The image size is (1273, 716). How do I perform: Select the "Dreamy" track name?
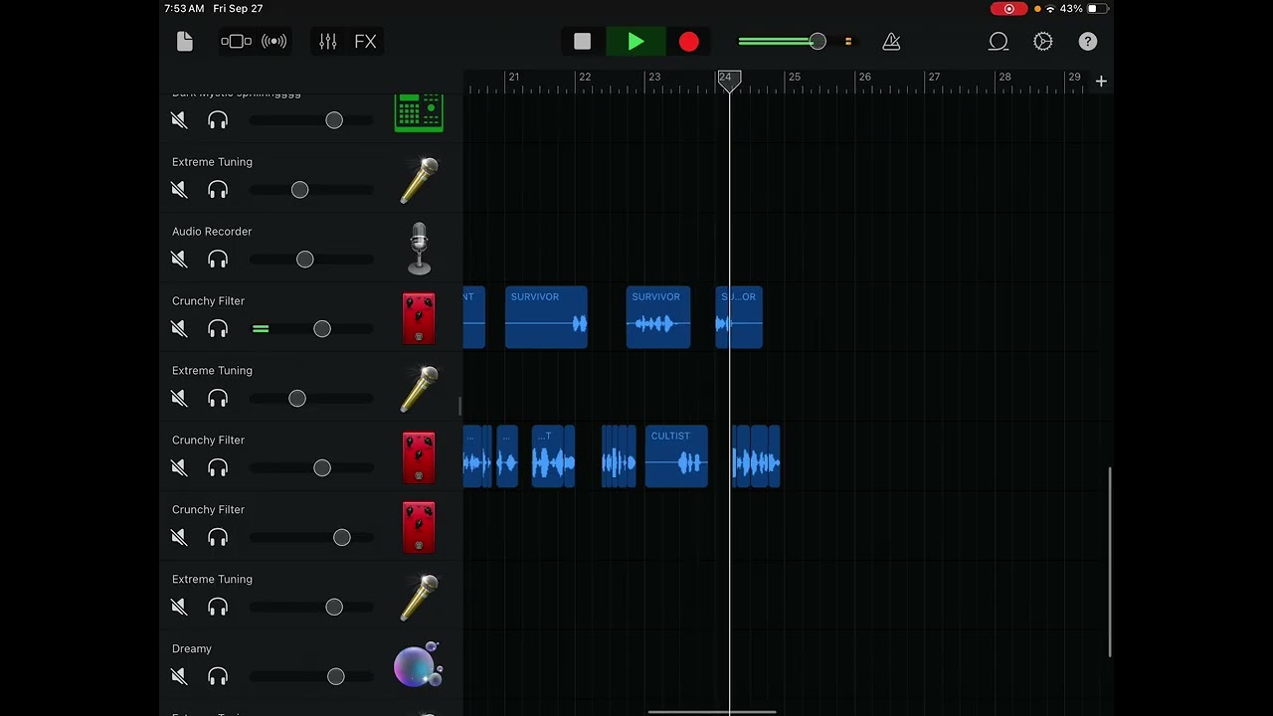(192, 649)
